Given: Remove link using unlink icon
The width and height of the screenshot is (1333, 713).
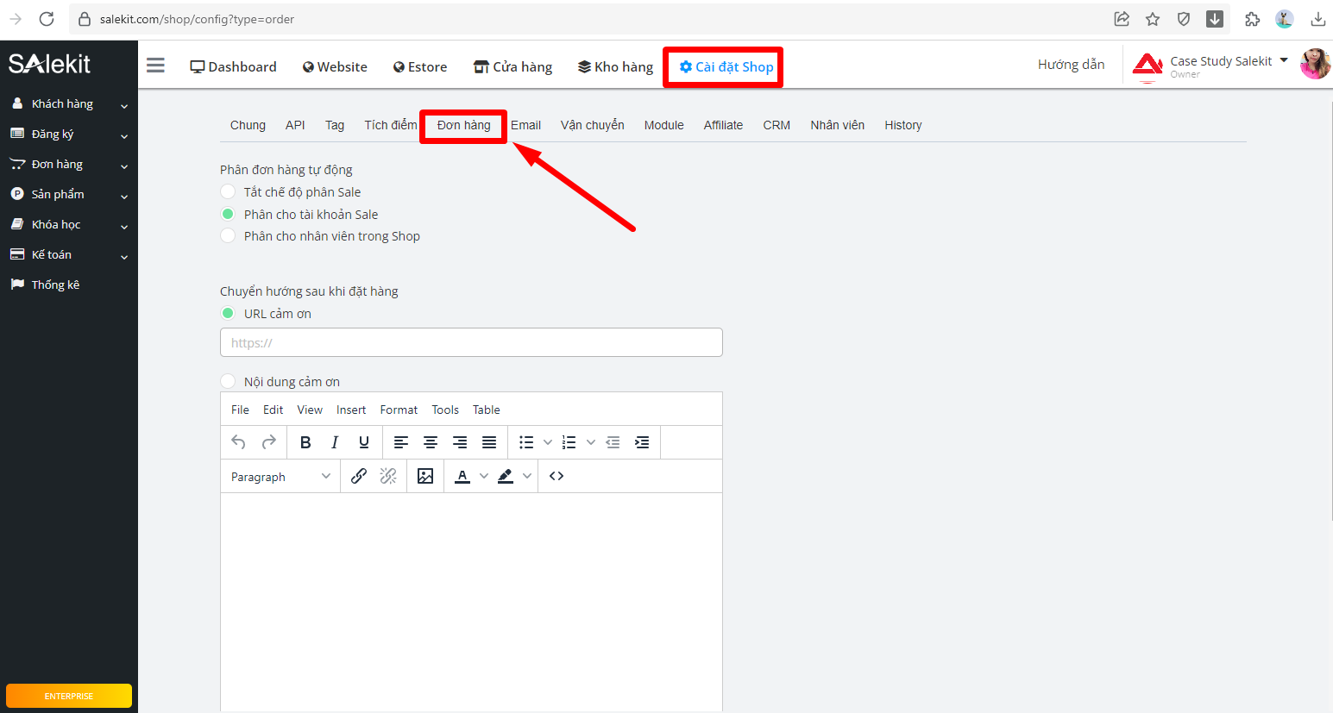Looking at the screenshot, I should click(x=388, y=476).
